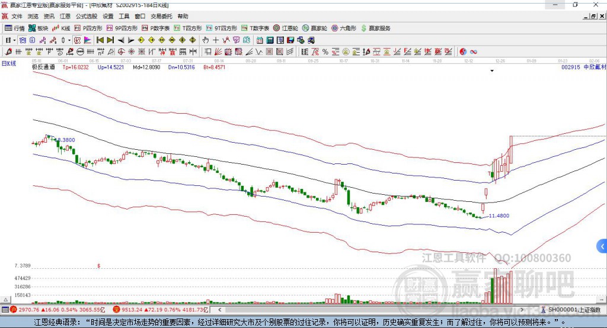Open the calendar icon in toolbar
This screenshot has width=607, height=328.
coord(260,40)
